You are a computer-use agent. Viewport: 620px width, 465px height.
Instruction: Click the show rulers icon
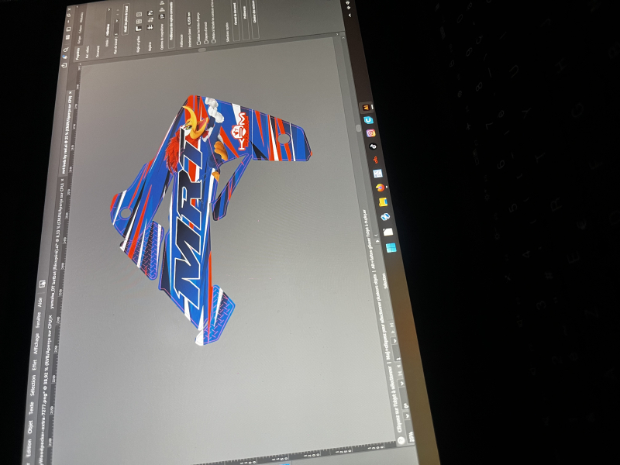tap(139, 29)
